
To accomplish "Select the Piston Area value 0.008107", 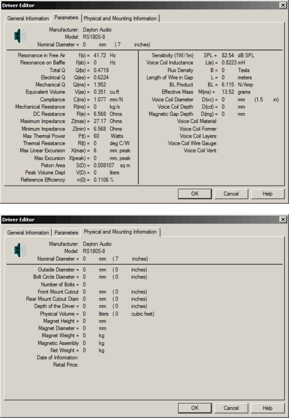I will [x=104, y=165].
